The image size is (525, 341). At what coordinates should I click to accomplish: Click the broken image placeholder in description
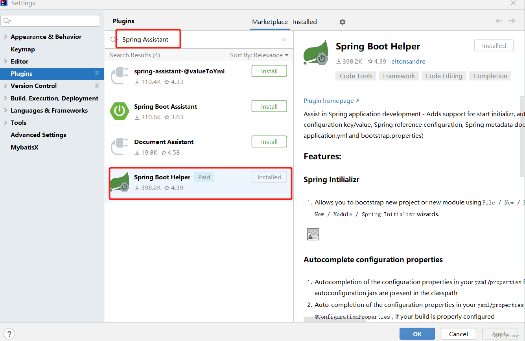[x=313, y=234]
